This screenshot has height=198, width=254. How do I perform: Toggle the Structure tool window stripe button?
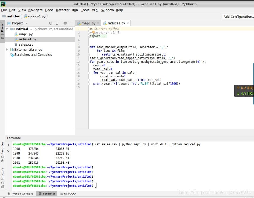tap(2, 178)
